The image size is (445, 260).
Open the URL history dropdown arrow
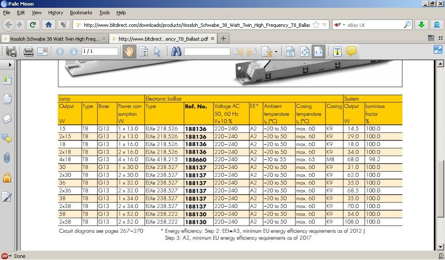[325, 25]
